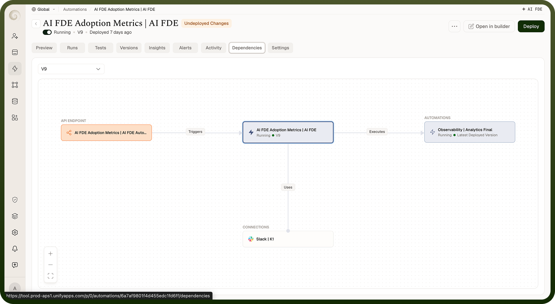Image resolution: width=555 pixels, height=304 pixels.
Task: Zoom out with the minus canvas control
Action: coord(51,265)
